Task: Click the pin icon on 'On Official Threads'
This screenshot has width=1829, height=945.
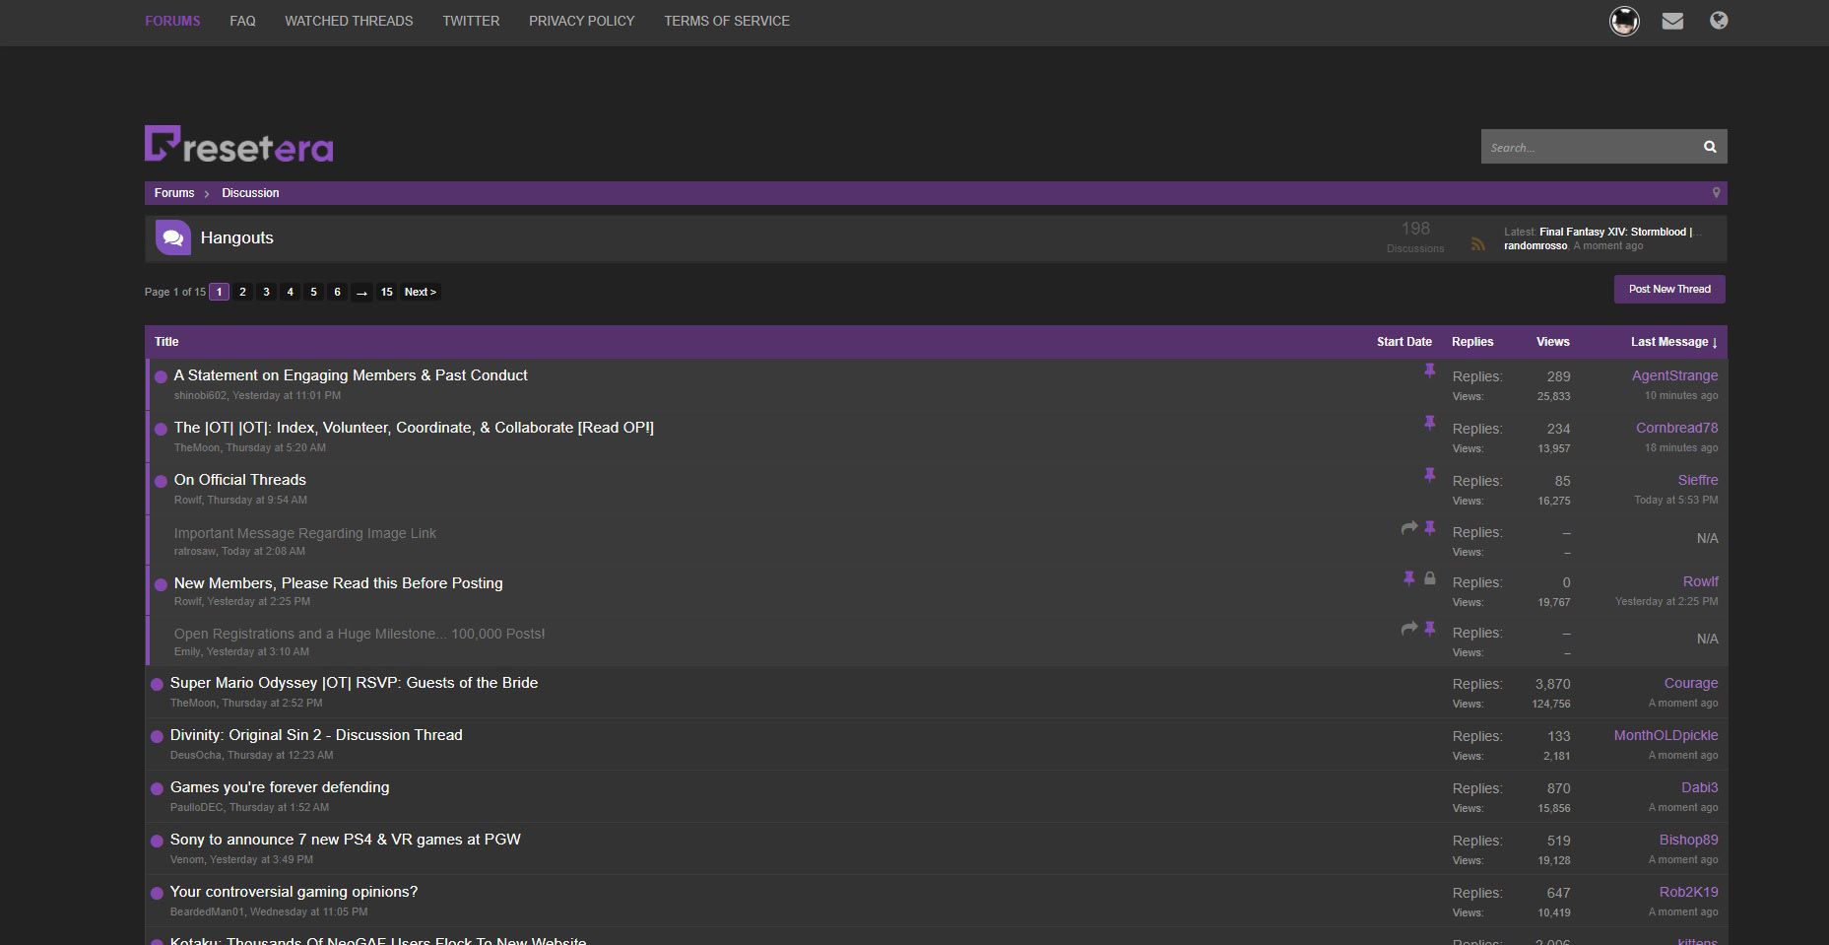Action: tap(1429, 475)
